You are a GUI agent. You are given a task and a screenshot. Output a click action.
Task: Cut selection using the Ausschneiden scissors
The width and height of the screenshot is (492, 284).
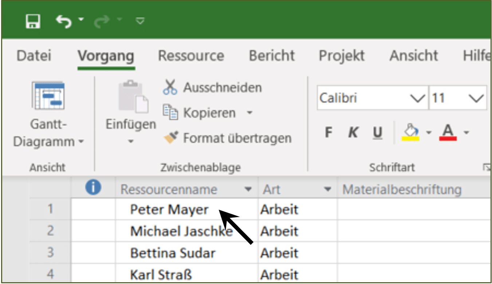170,87
